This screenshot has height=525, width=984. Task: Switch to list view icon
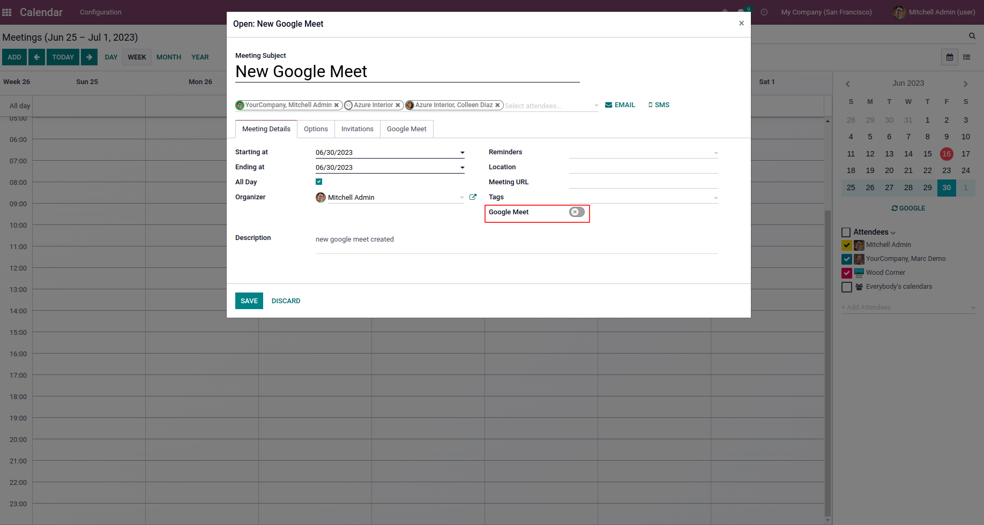967,57
